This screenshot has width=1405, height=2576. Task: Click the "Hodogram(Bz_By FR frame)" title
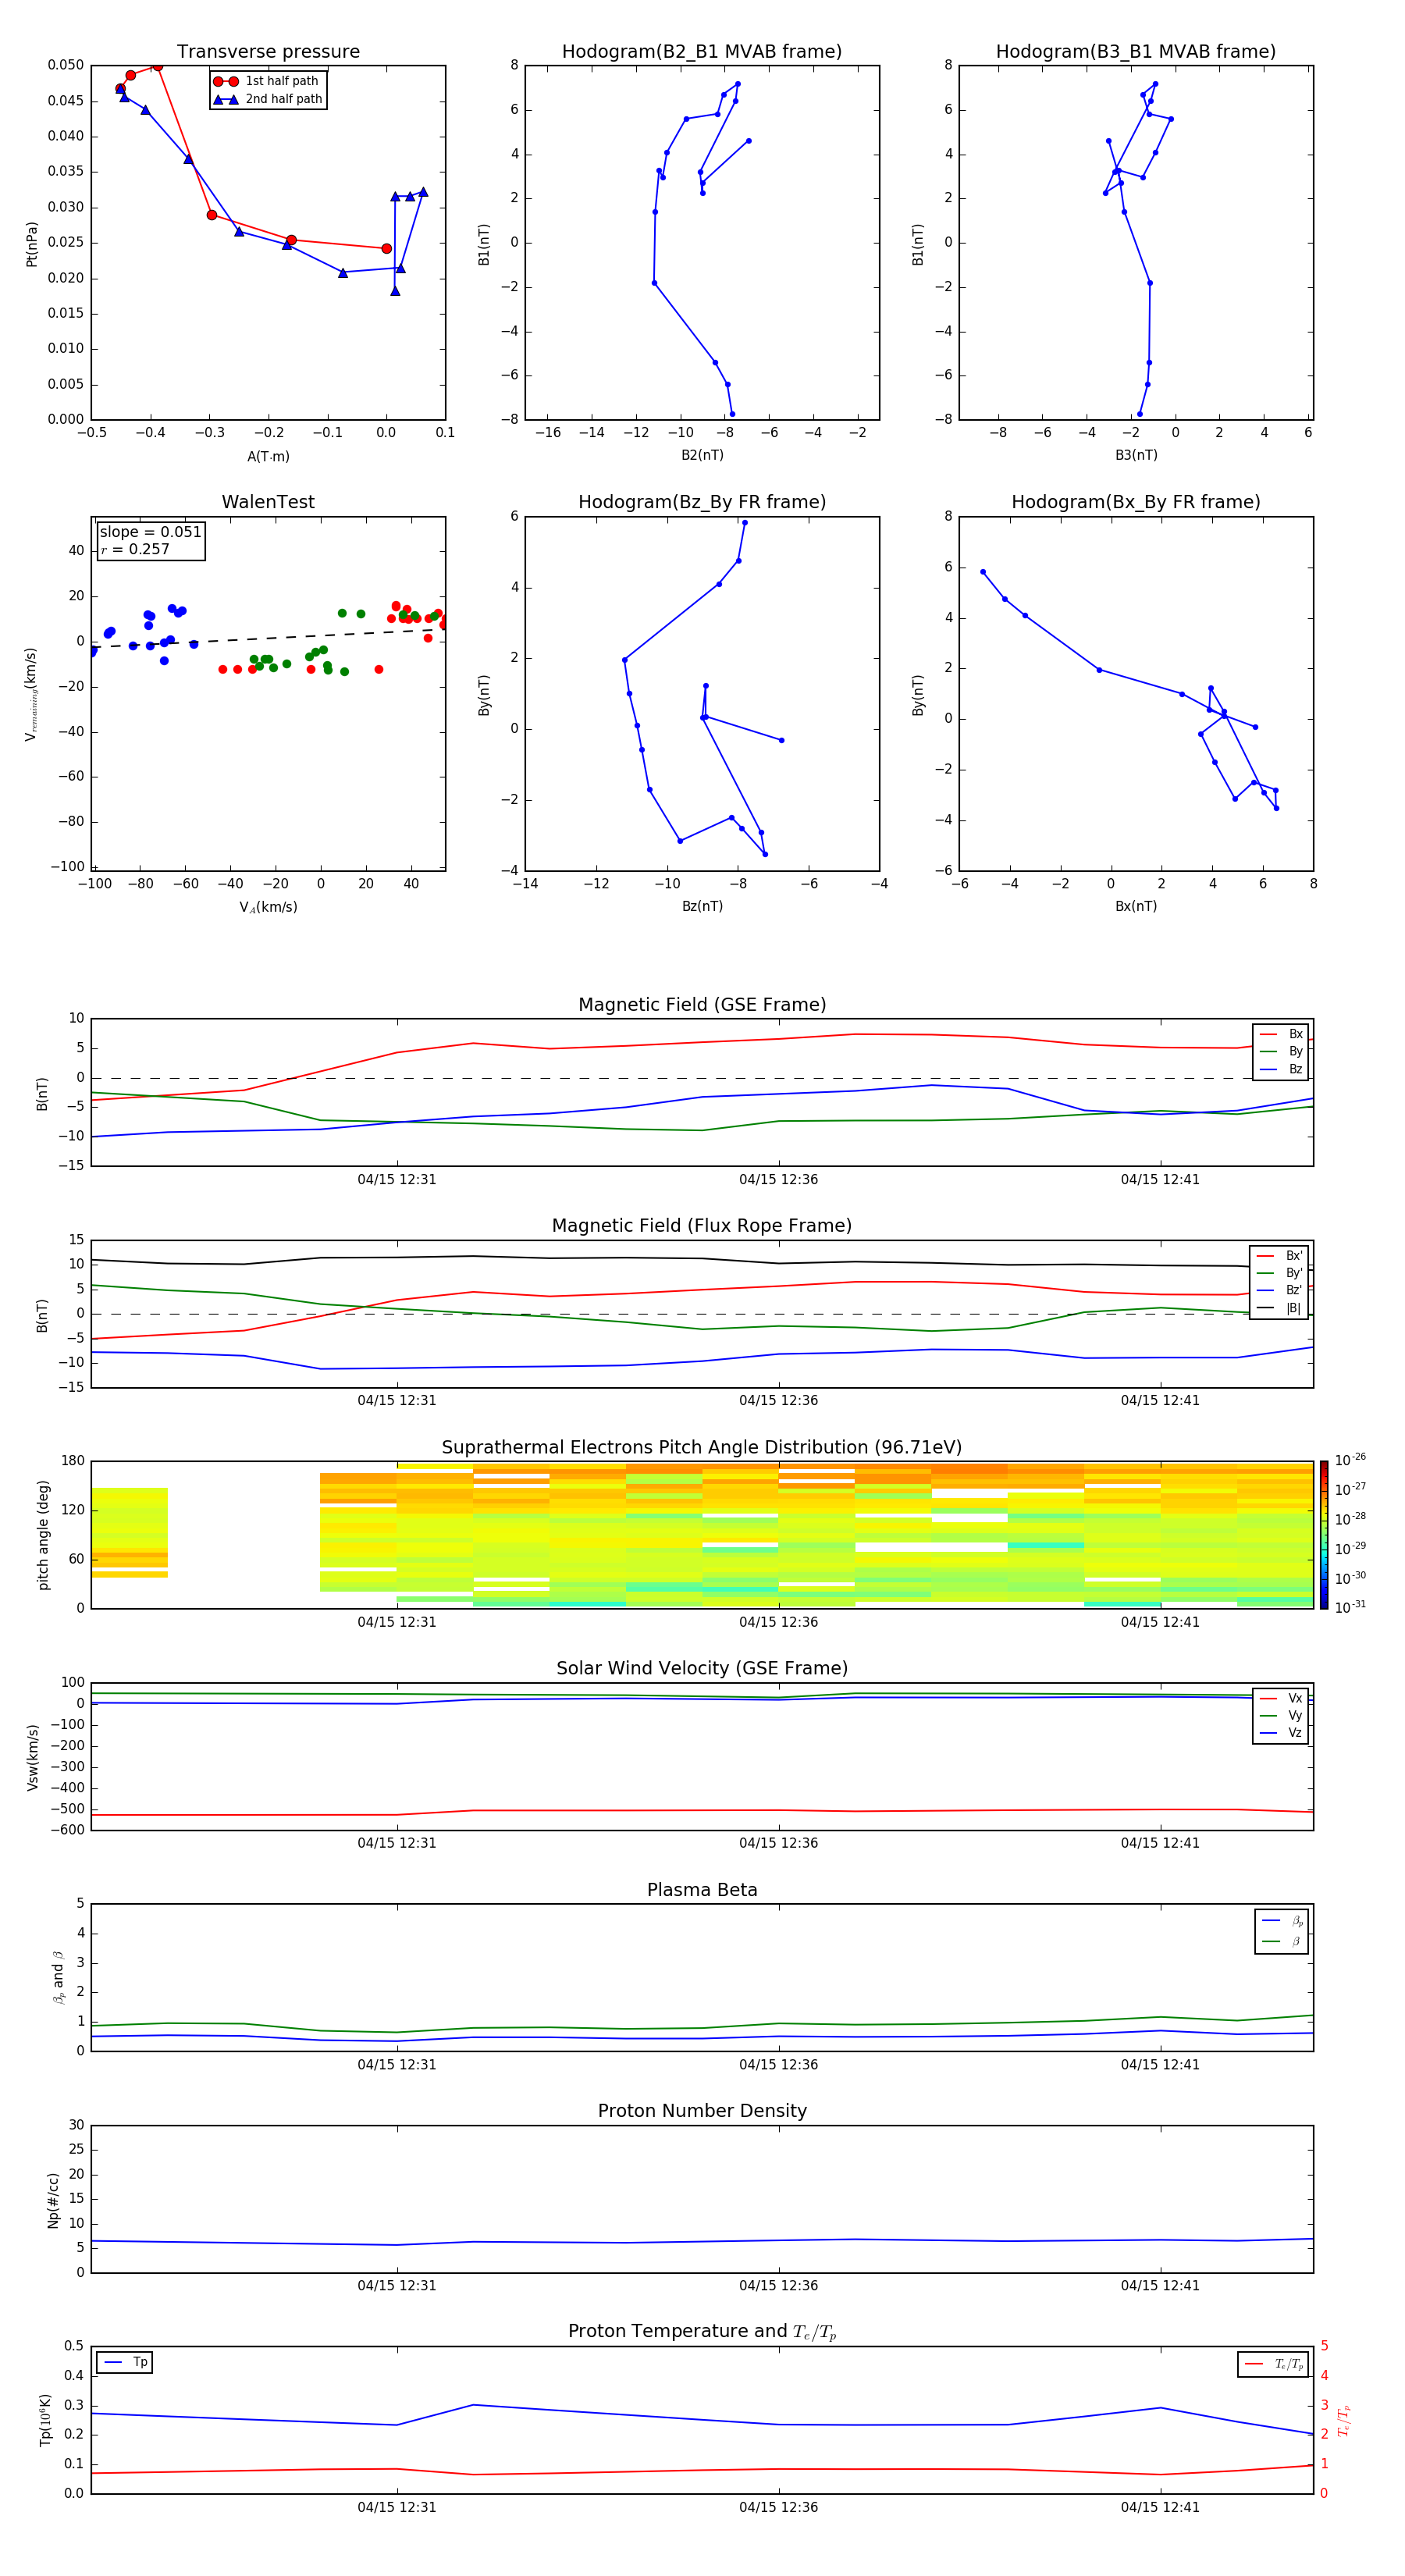pyautogui.click(x=702, y=502)
